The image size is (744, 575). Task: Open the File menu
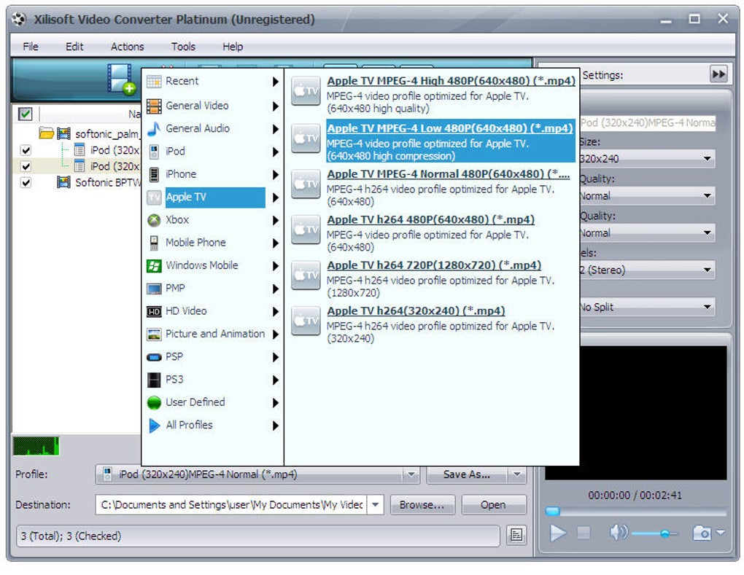(x=31, y=47)
